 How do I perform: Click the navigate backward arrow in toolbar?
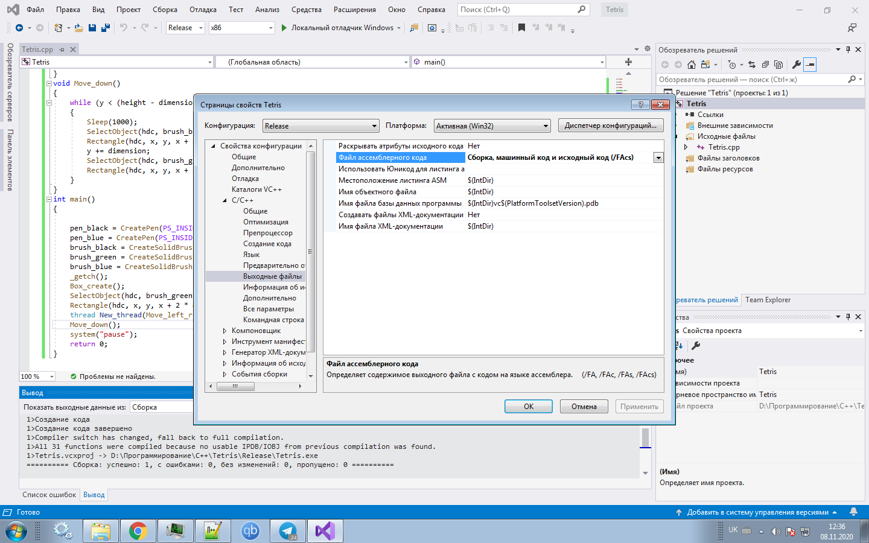click(19, 28)
